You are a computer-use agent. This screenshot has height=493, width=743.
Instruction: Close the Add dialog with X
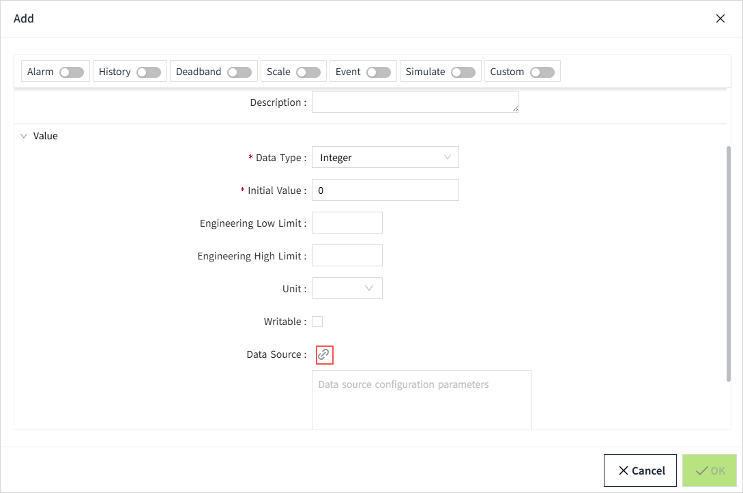(x=720, y=18)
